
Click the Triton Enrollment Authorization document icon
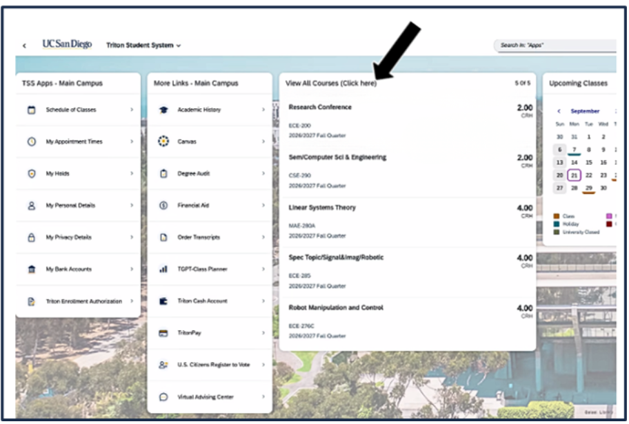click(31, 301)
